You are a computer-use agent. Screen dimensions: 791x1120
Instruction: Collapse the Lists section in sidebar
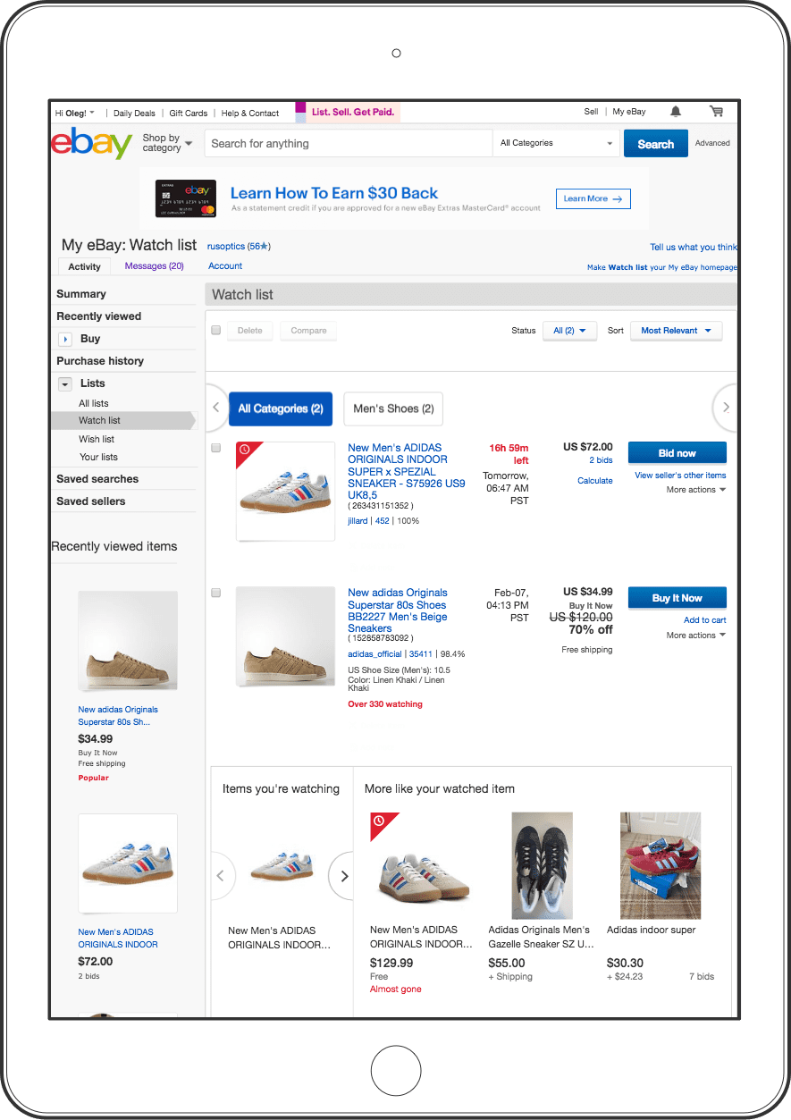coord(64,384)
